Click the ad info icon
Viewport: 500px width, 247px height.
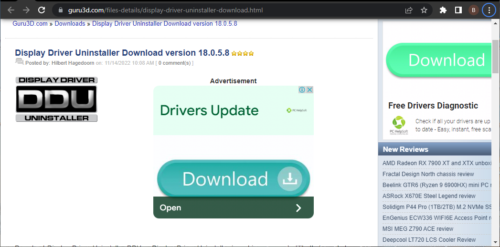click(x=302, y=89)
